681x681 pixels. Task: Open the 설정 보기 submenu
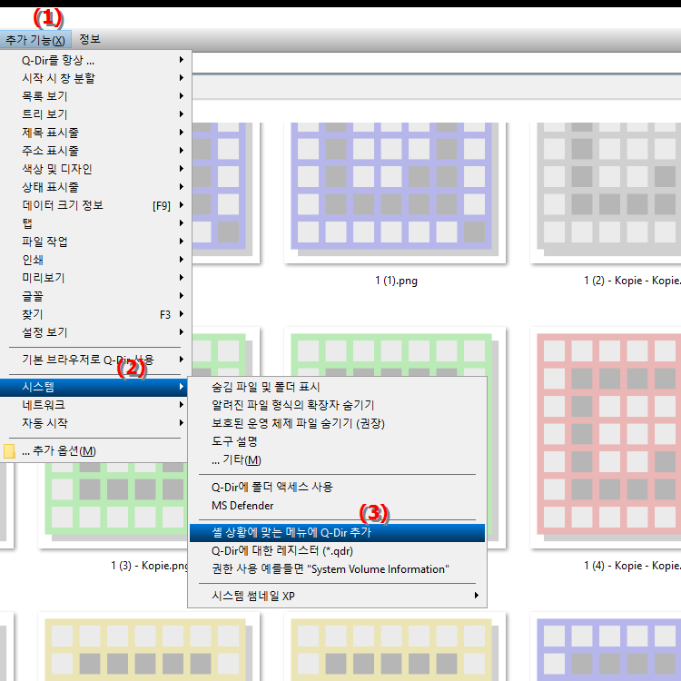(x=95, y=332)
